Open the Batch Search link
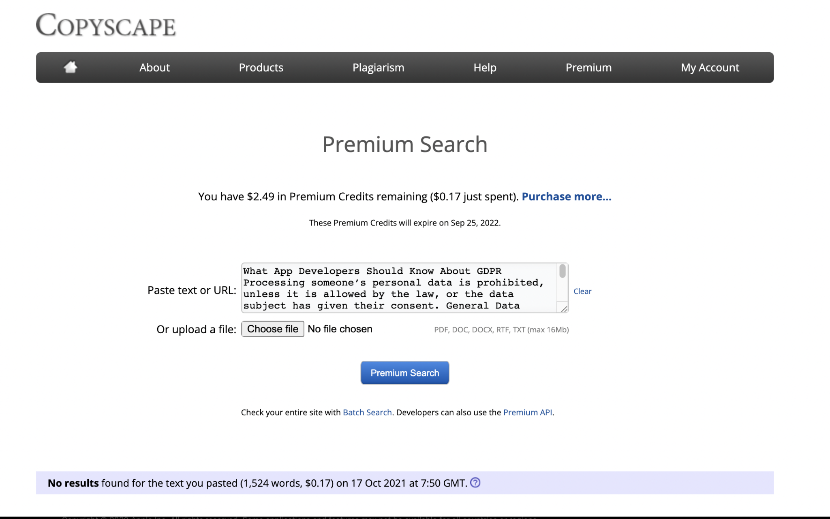Viewport: 830px width, 519px height. tap(367, 413)
